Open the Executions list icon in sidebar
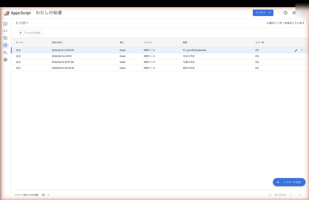 click(5, 53)
